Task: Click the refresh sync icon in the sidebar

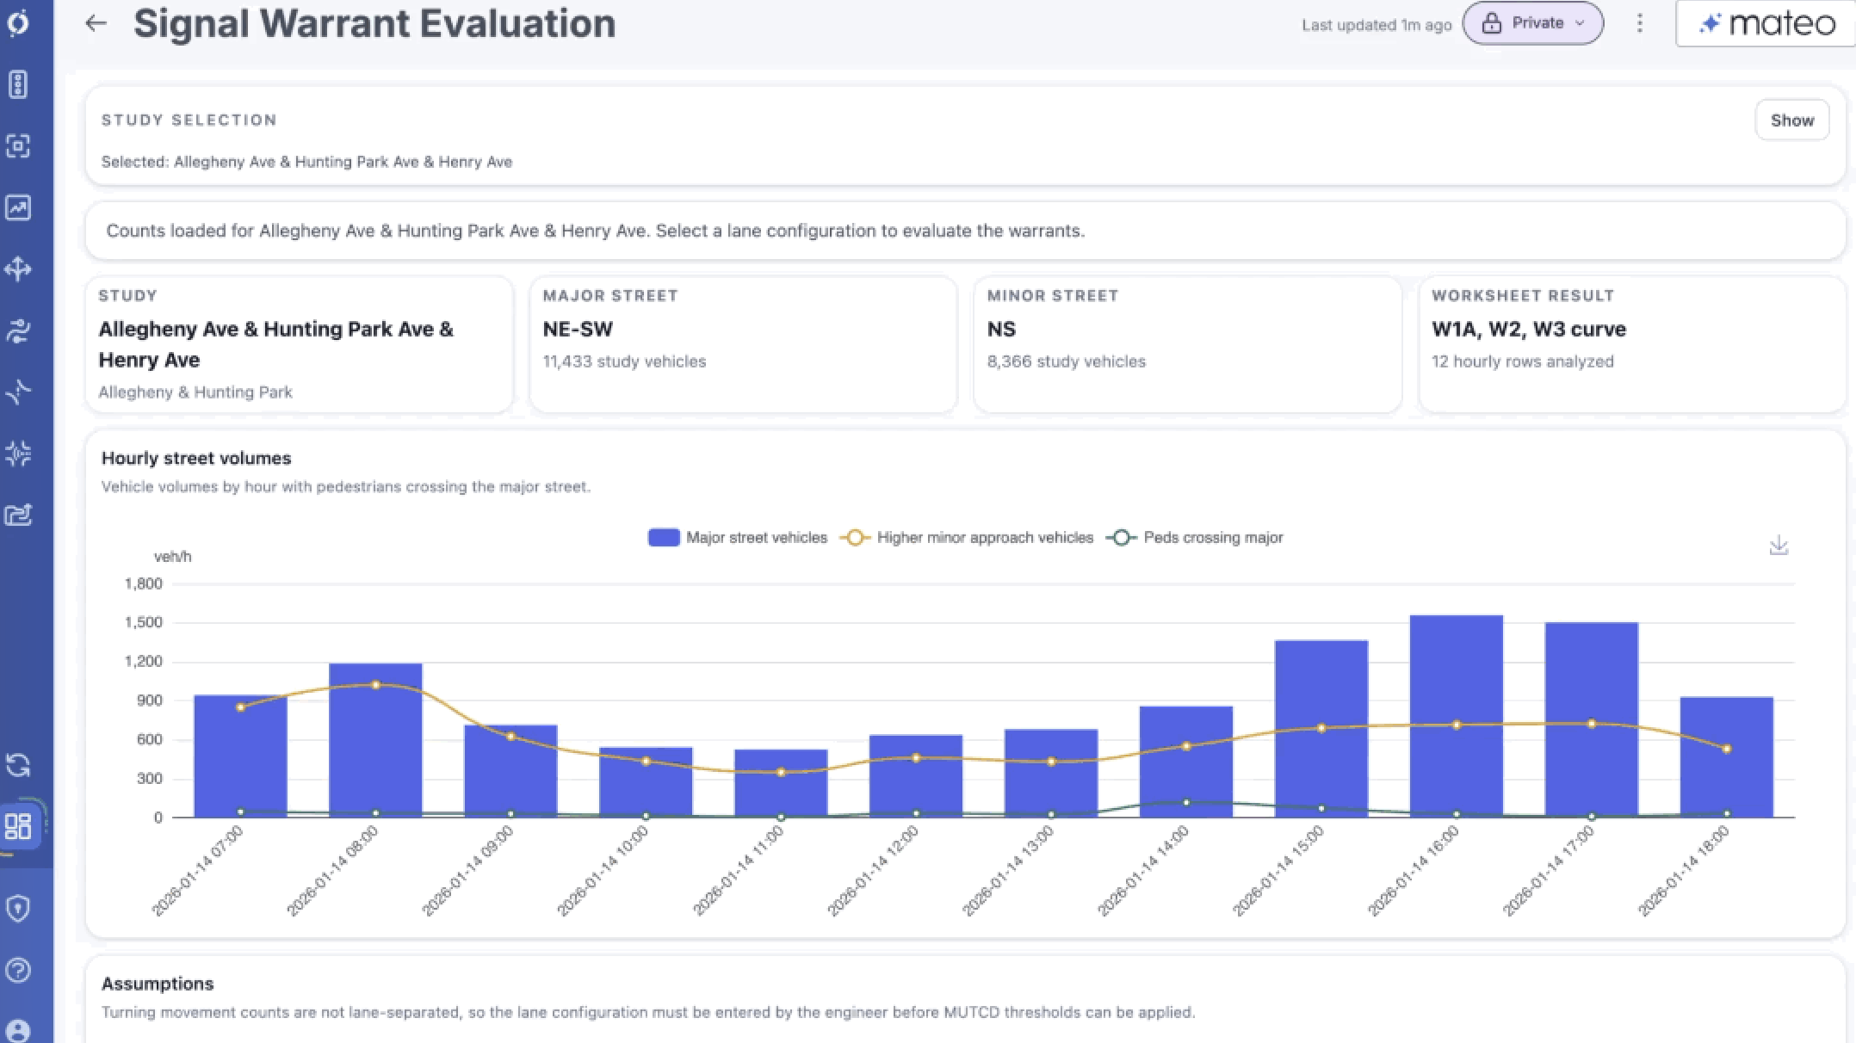Action: pyautogui.click(x=18, y=764)
